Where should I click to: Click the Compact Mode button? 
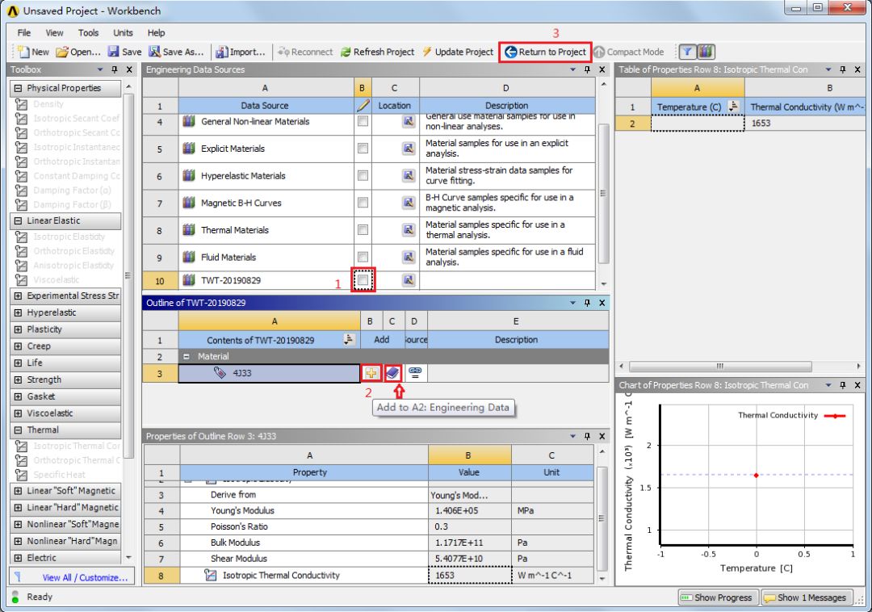coord(628,52)
